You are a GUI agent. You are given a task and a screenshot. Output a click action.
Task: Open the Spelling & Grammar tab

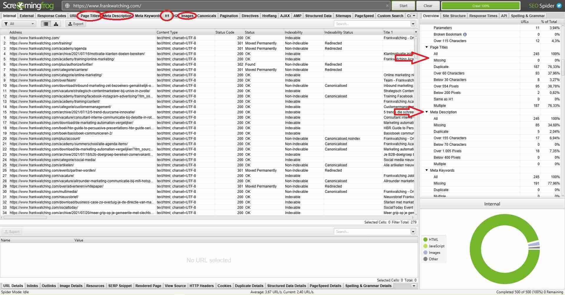point(528,16)
